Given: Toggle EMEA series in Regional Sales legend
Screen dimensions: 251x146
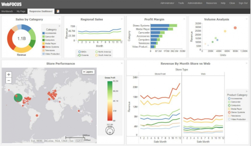Looking at the screenshot, I should coord(80,52).
